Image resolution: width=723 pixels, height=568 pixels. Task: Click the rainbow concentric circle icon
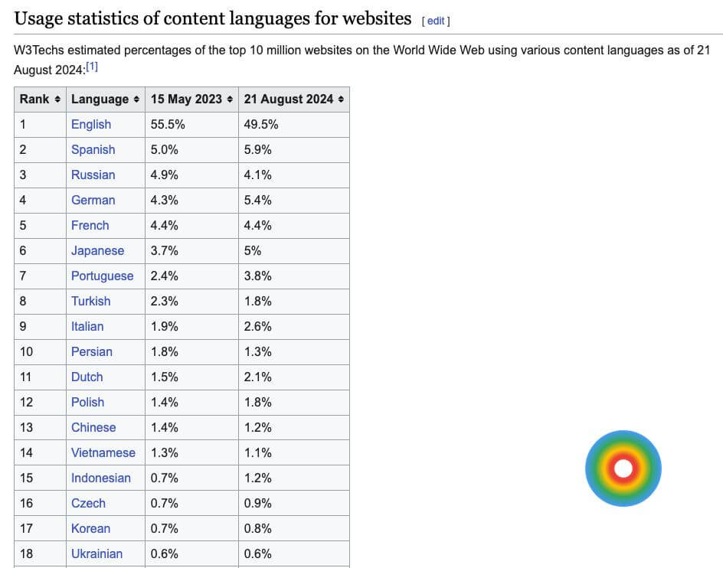click(x=623, y=468)
